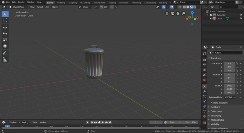The height and width of the screenshot is (133, 244).
Task: Activate the Move tool
Action: click(5, 27)
